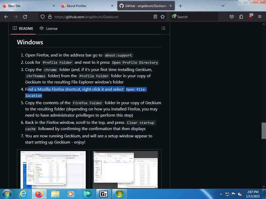Click the site padlock security icon
This screenshot has width=266, height=199.
50,17
